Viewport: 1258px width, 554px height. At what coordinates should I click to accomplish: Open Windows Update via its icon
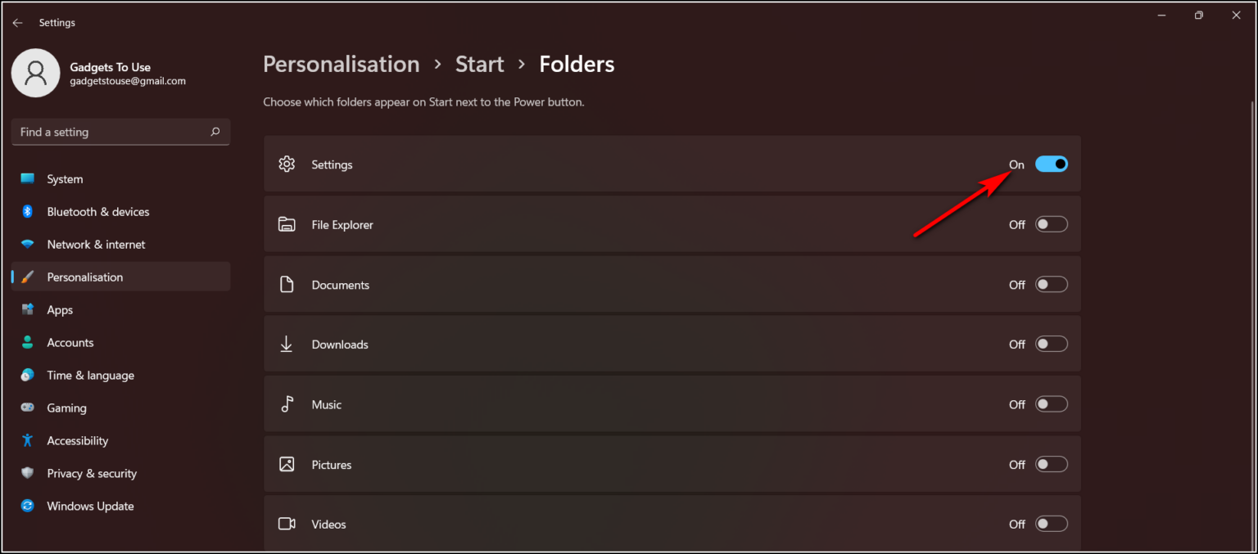pyautogui.click(x=27, y=506)
